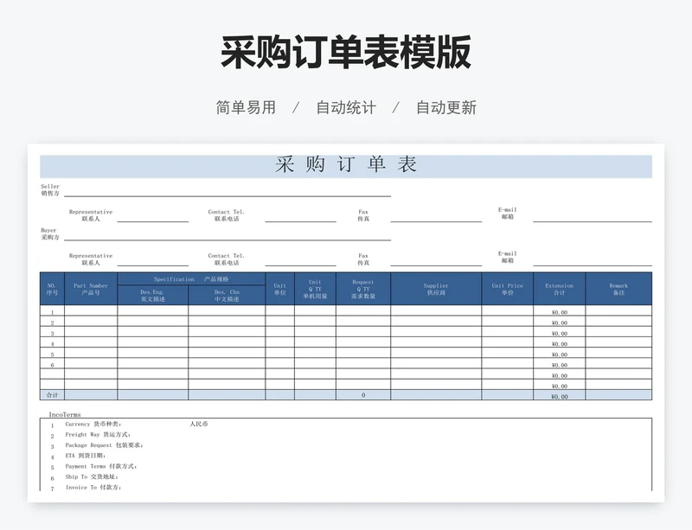This screenshot has height=530, width=692.
Task: Click the Supplier cell in row 2
Action: click(x=436, y=322)
